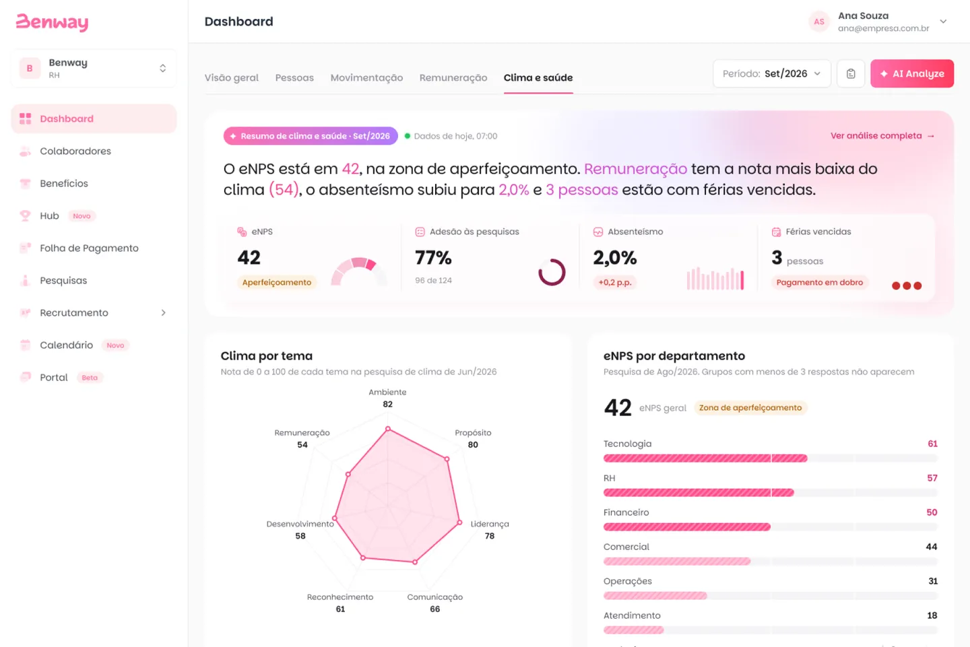The height and width of the screenshot is (647, 970).
Task: Click the Hub trophy icon
Action: tap(26, 215)
